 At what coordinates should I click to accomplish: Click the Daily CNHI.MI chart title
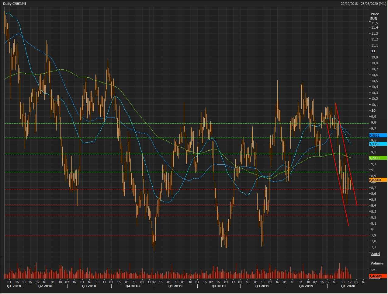point(15,4)
